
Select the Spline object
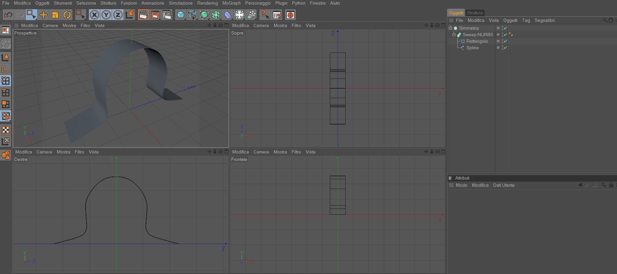(x=472, y=48)
